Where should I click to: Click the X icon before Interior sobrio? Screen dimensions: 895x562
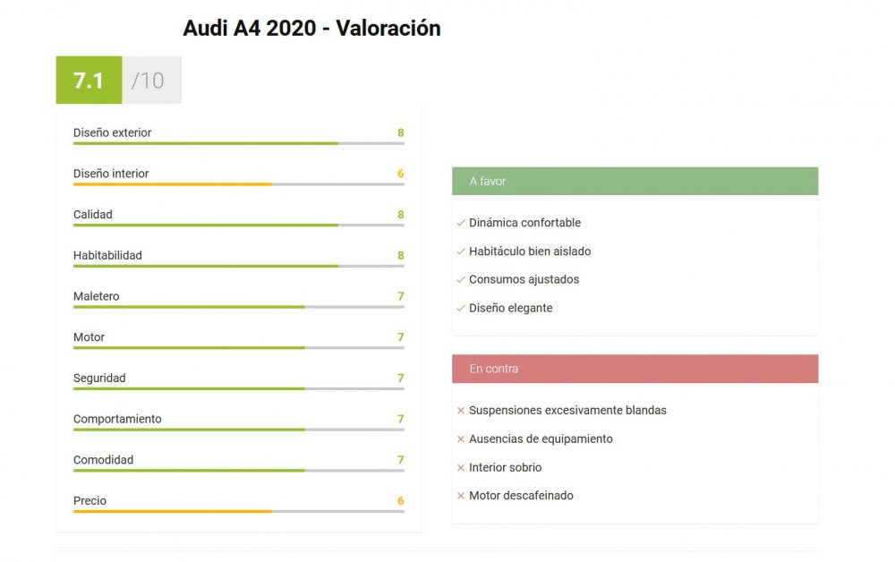tap(461, 468)
